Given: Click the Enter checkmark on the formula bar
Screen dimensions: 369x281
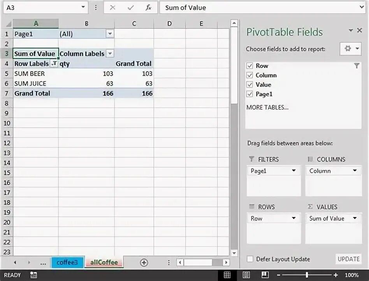Looking at the screenshot, I should tap(130, 7).
